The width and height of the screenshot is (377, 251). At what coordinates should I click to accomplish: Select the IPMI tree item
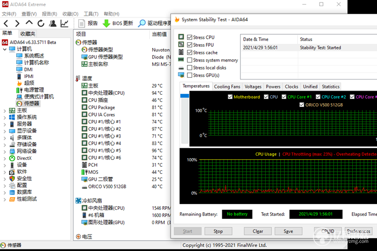[29, 76]
